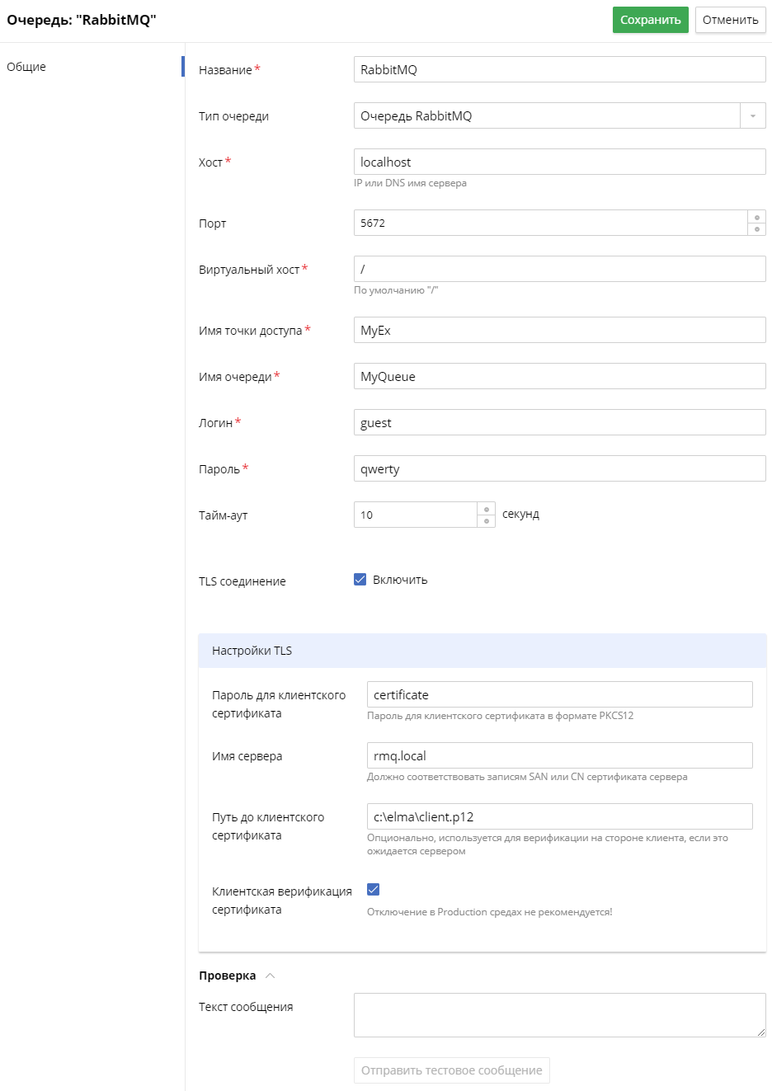Open the Тип очереди dropdown arrow

pos(752,115)
